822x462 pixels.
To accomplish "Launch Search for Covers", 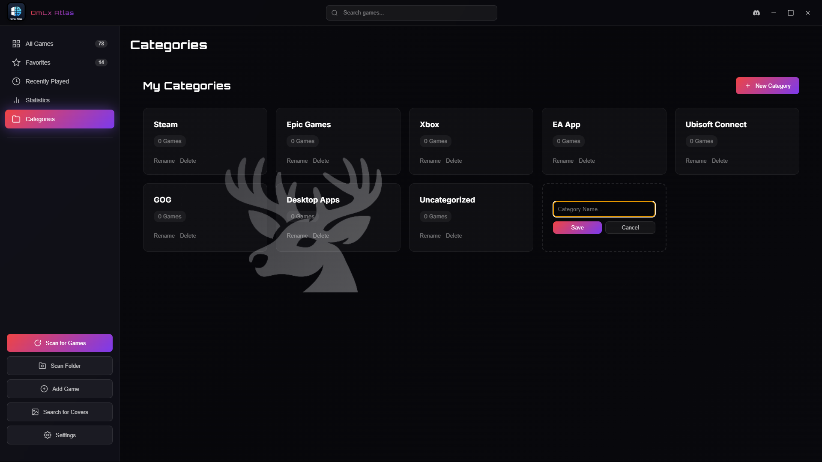I will pos(60,412).
